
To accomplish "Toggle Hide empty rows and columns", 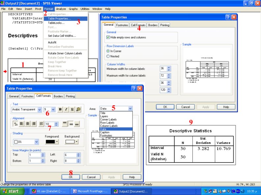I will [108, 37].
